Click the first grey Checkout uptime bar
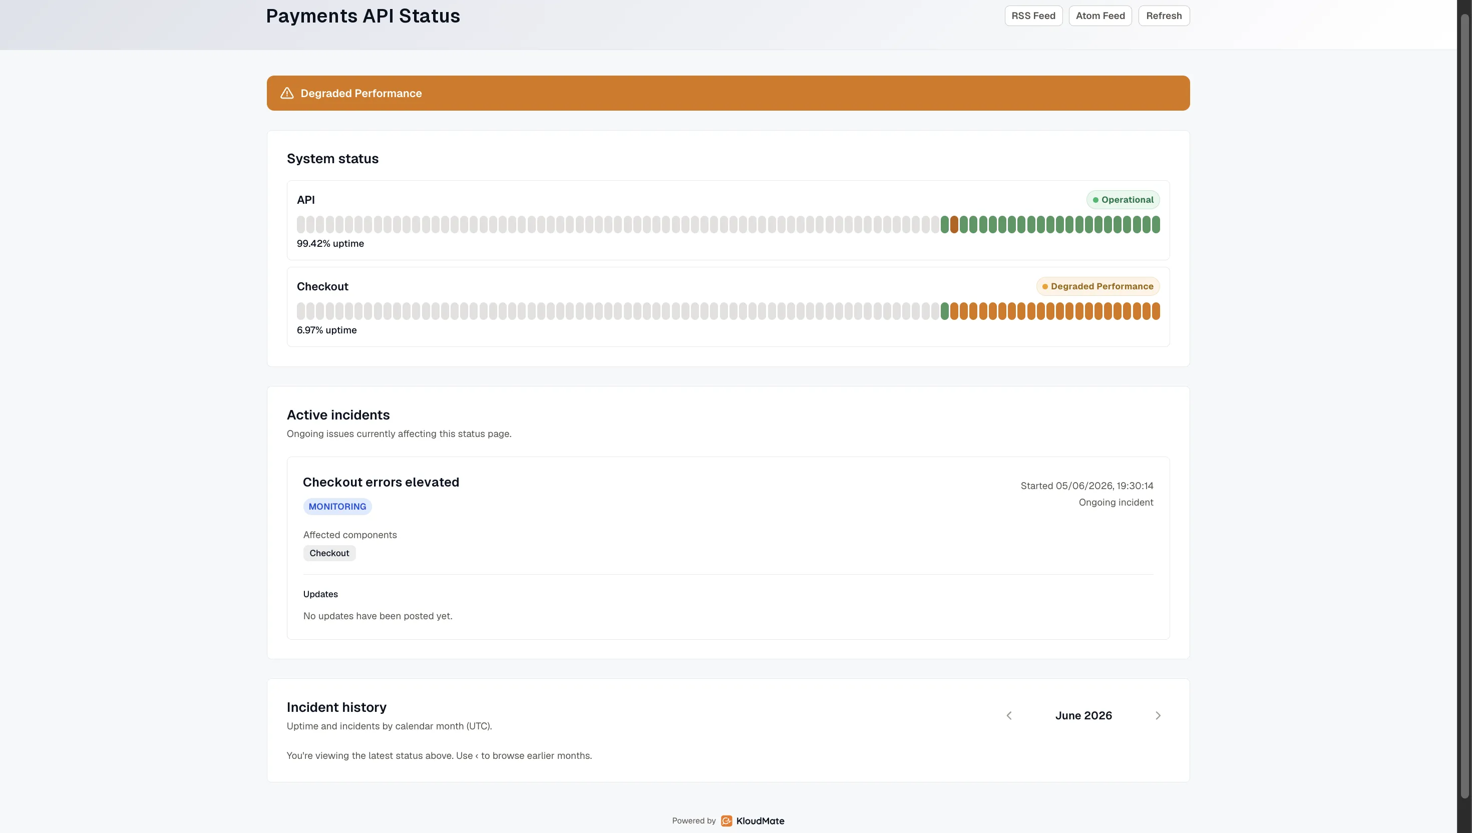 (x=301, y=311)
